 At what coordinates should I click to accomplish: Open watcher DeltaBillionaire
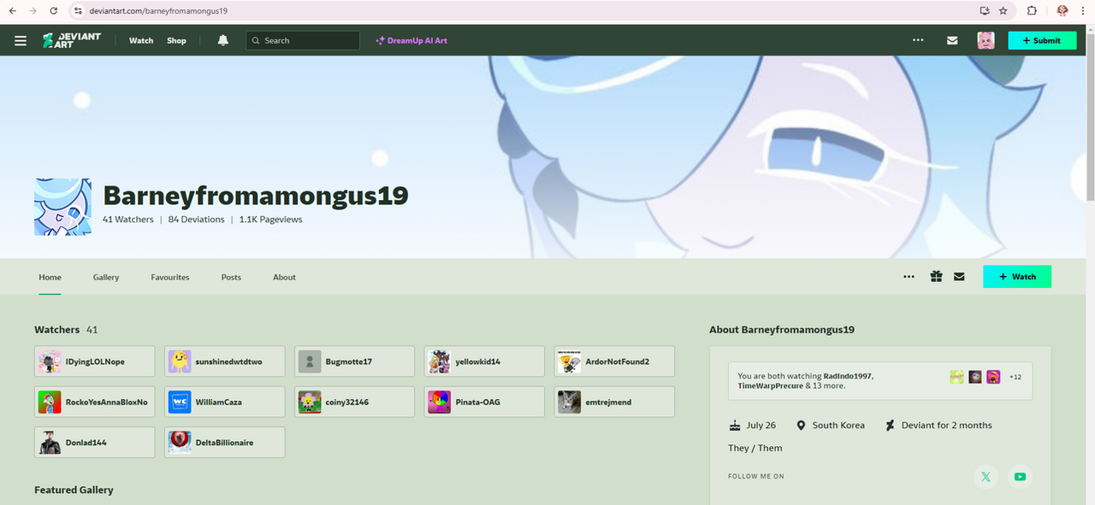[x=225, y=443]
